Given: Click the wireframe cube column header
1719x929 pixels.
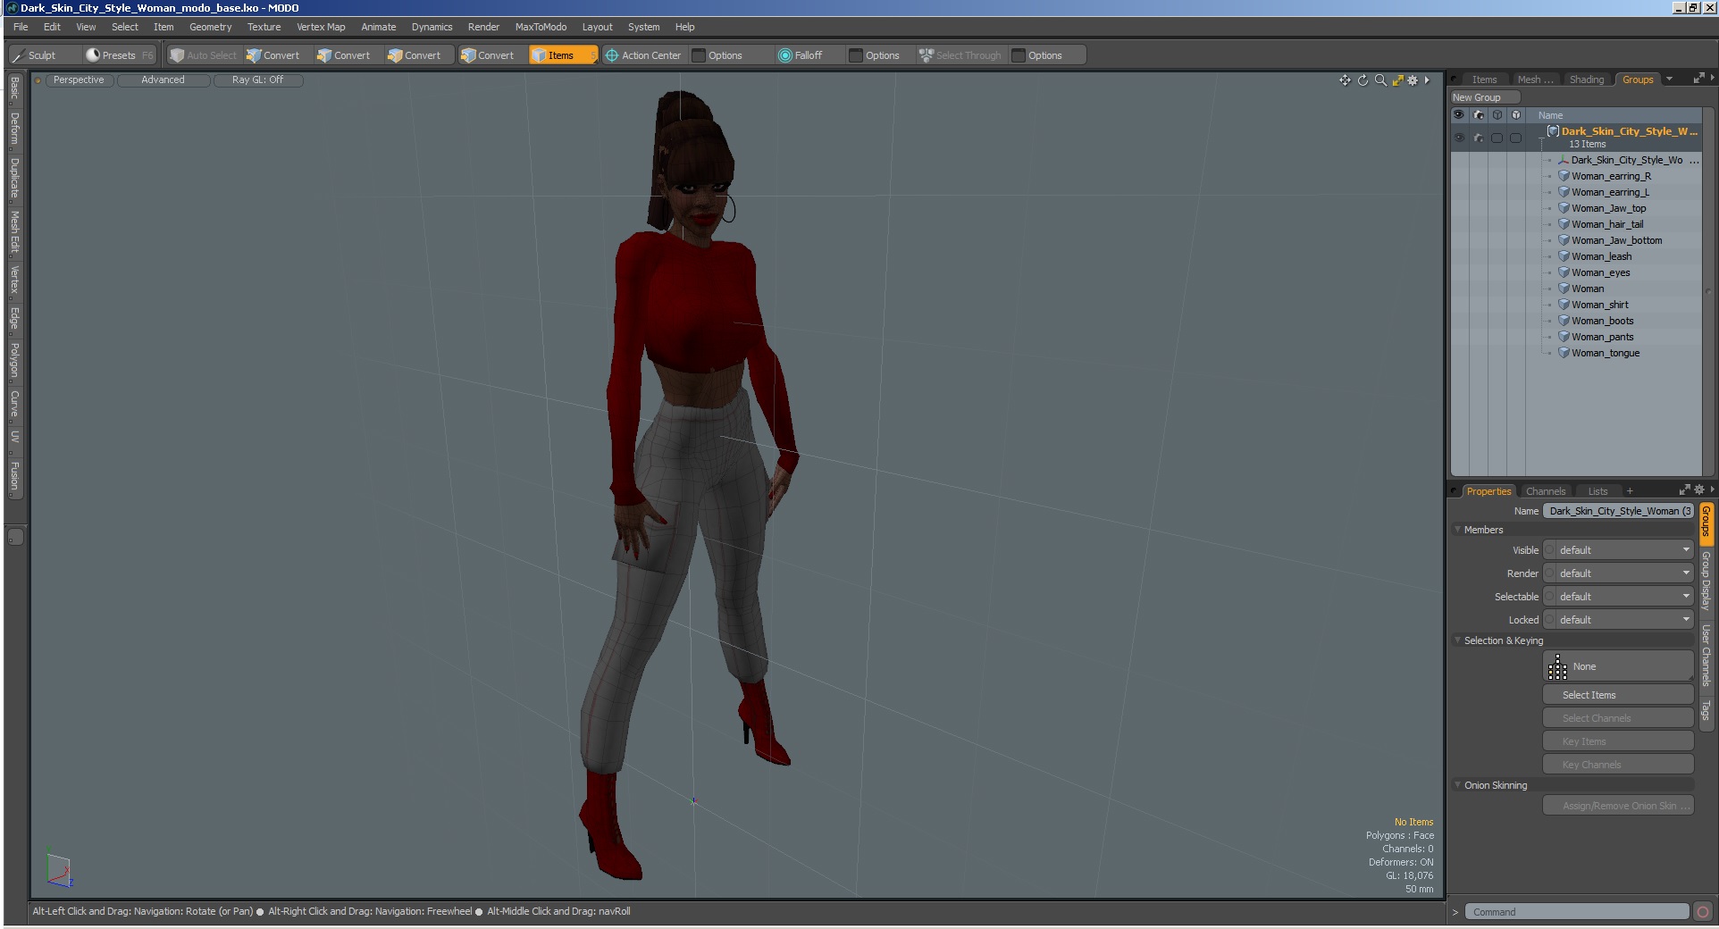Looking at the screenshot, I should coord(1497,115).
